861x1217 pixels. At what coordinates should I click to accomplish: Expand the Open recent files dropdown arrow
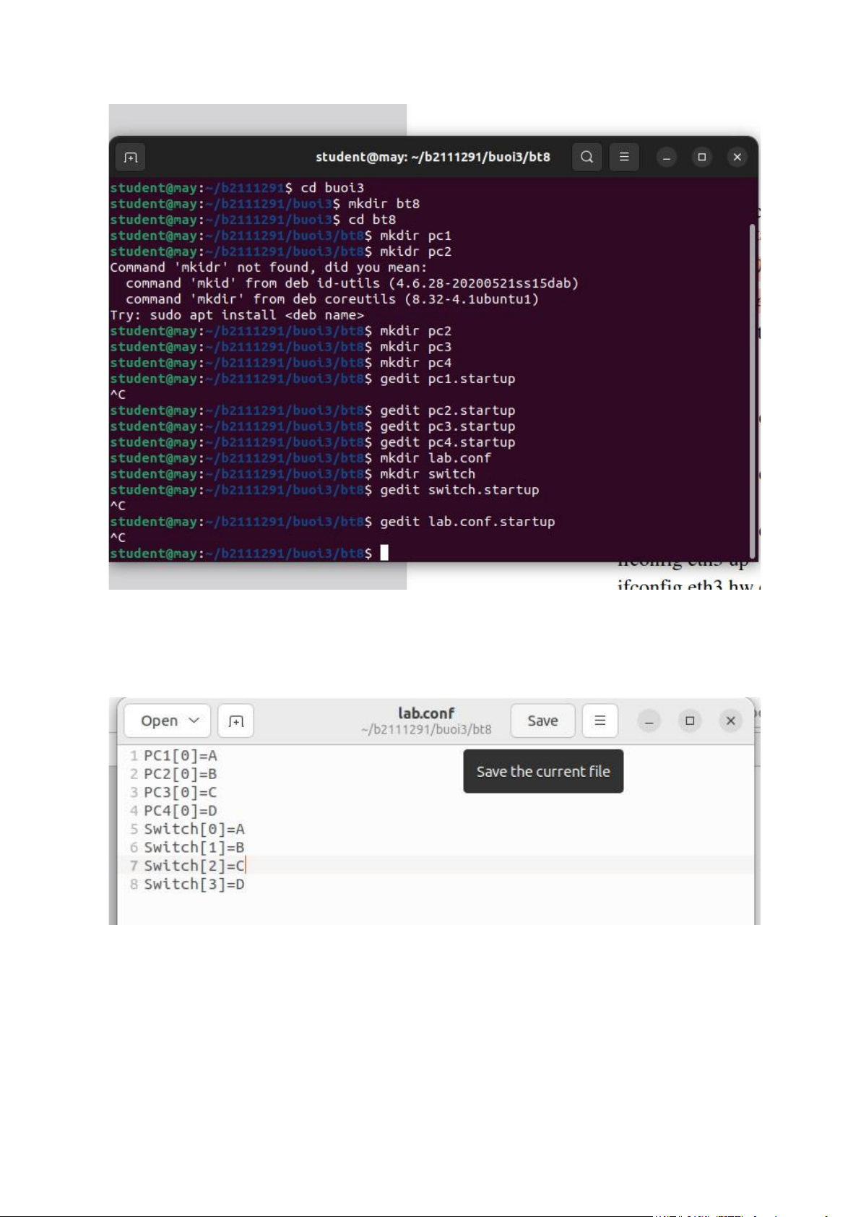[x=194, y=721]
